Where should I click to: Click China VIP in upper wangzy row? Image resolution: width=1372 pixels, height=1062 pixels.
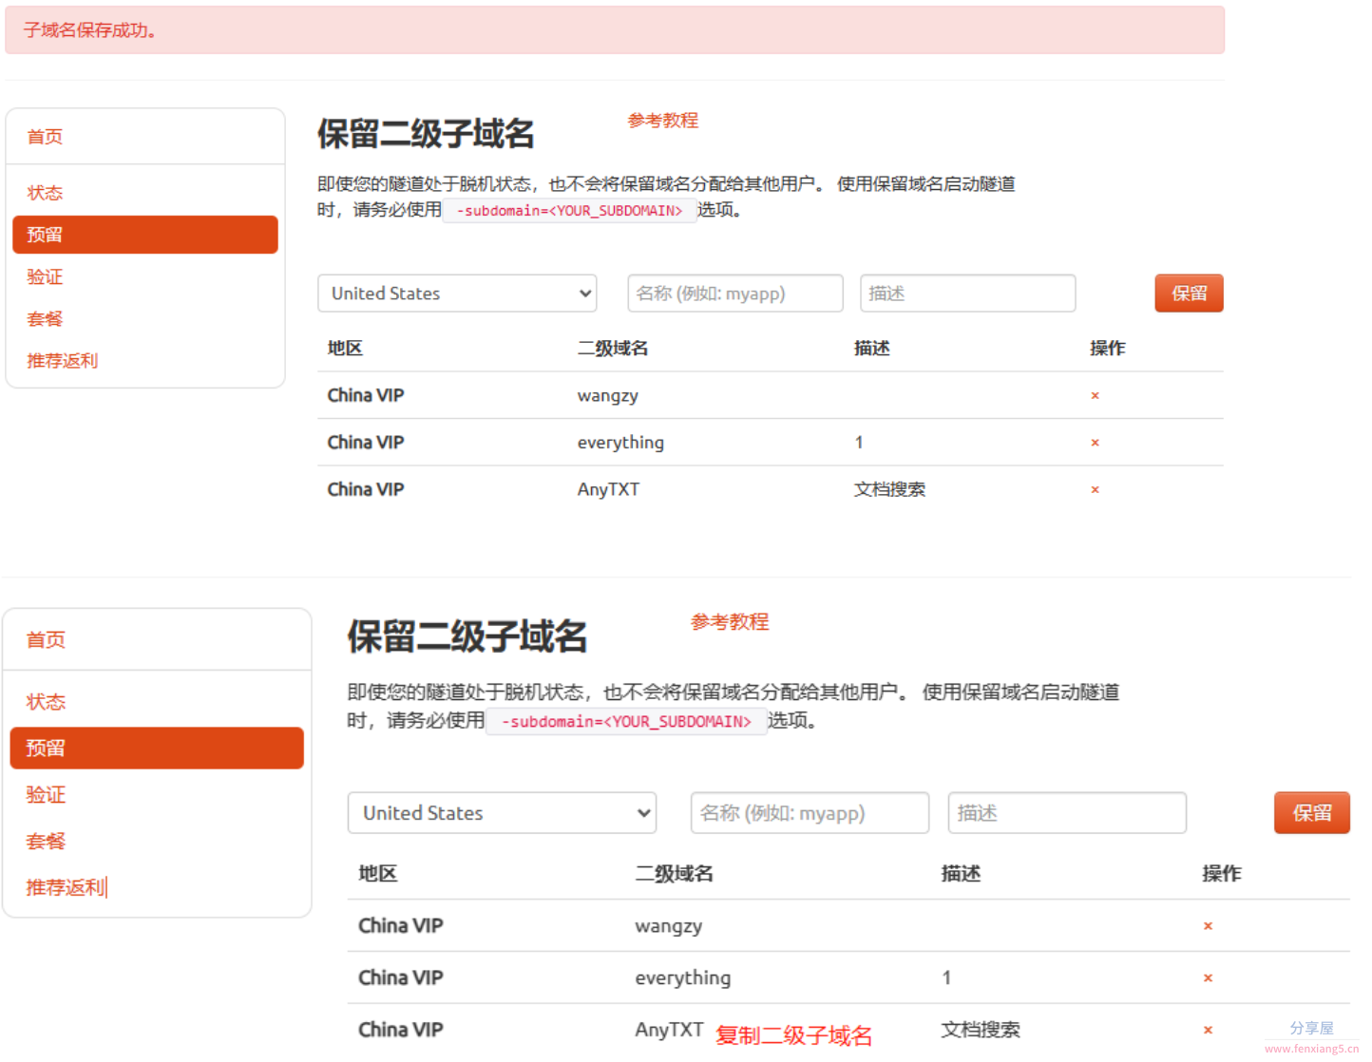click(x=366, y=395)
